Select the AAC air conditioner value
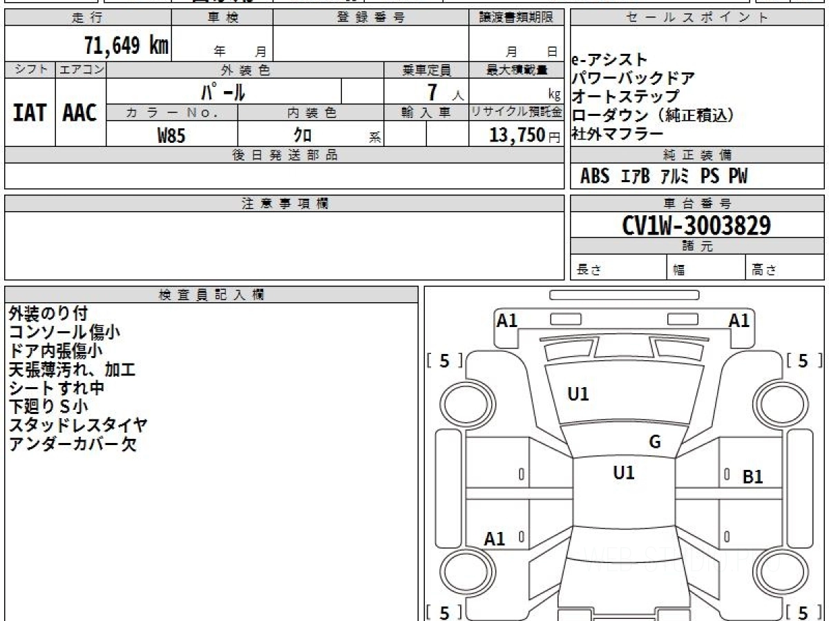 pos(80,112)
